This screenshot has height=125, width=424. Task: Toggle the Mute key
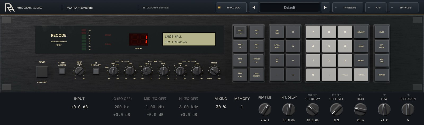click(x=382, y=32)
